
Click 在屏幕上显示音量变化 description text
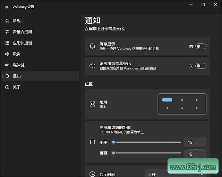click(105, 29)
